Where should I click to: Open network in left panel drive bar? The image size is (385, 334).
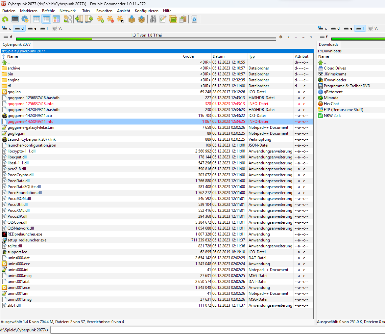57,28
